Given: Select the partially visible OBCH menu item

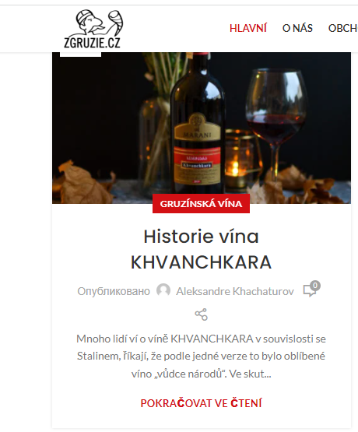Looking at the screenshot, I should (343, 28).
